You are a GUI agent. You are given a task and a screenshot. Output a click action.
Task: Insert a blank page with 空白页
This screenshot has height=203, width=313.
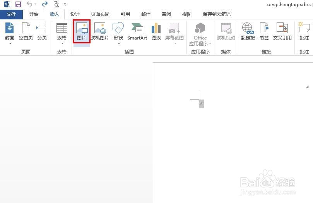(26, 31)
